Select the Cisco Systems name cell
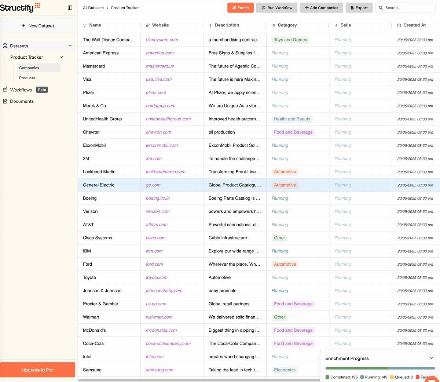Screen dimensions: 440x382 (98, 238)
